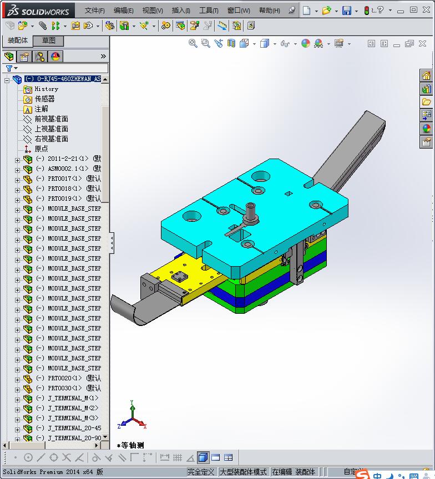Click the Save disk icon
This screenshot has height=479, width=435.
(347, 11)
